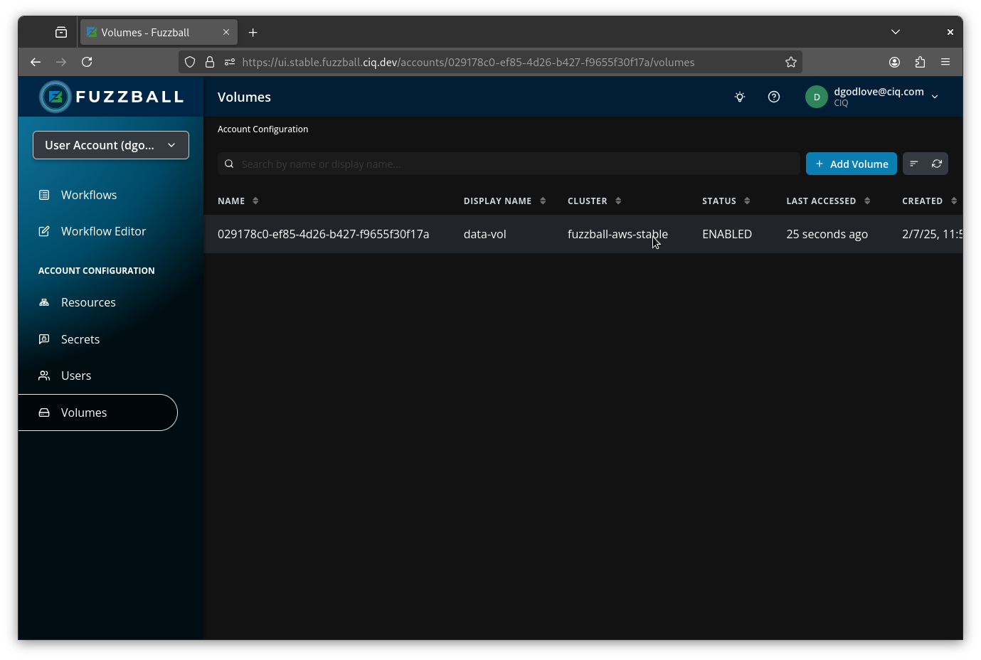The image size is (981, 660).
Task: Sort by the NAME column
Action: [x=238, y=201]
